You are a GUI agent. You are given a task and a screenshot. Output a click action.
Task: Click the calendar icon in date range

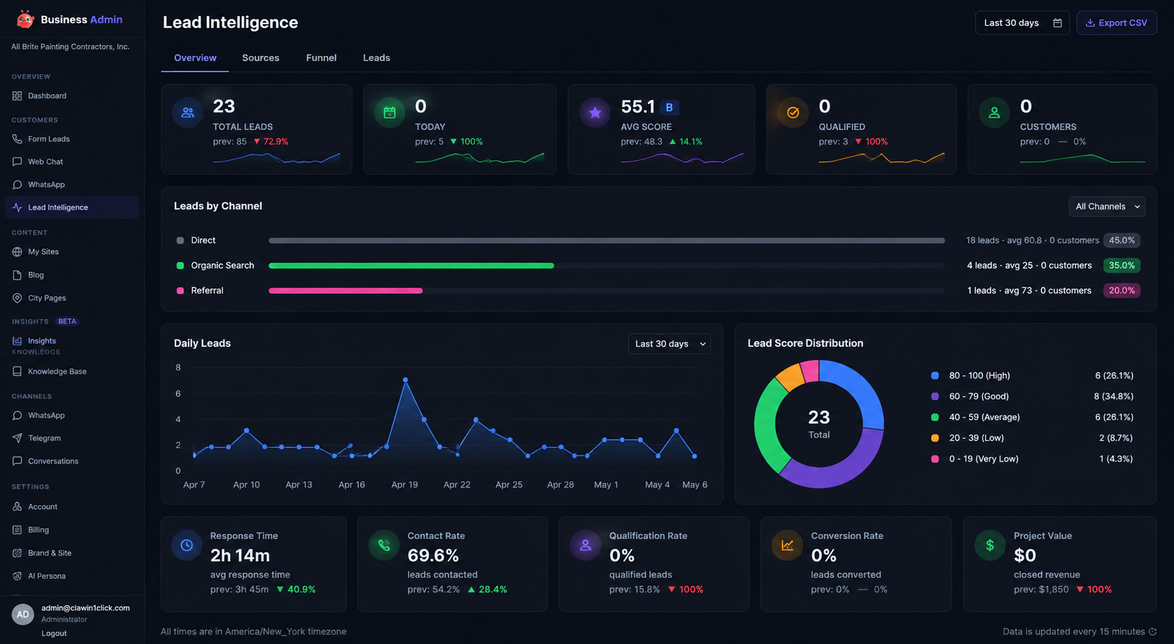1057,23
